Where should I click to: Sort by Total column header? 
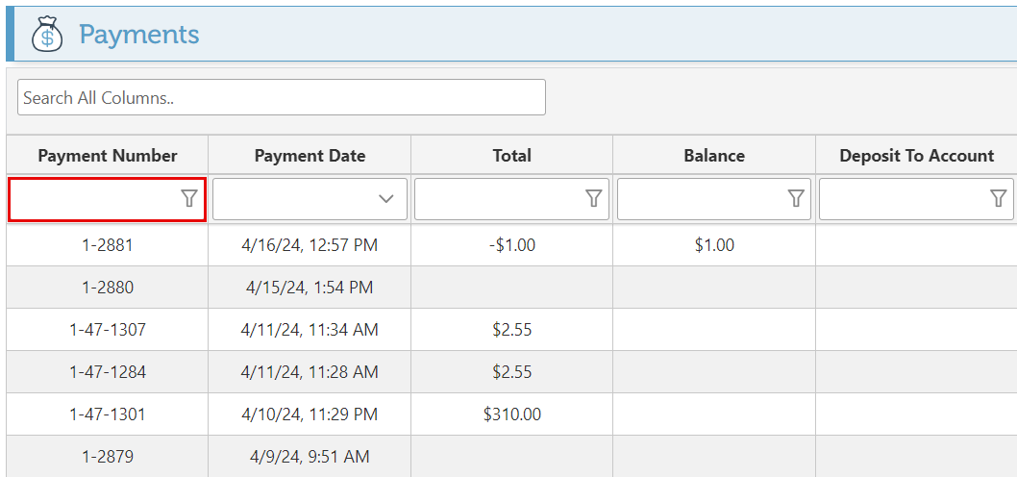pyautogui.click(x=511, y=156)
